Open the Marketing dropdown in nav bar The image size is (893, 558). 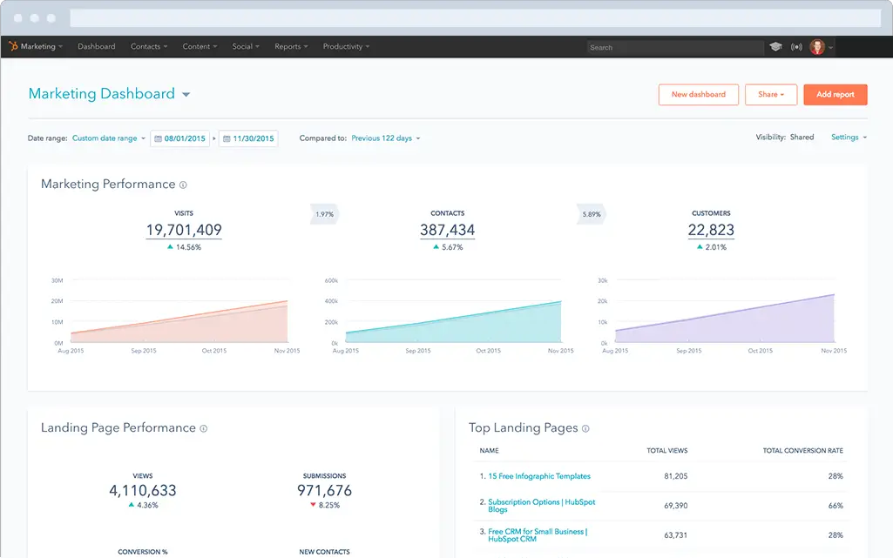(x=41, y=47)
